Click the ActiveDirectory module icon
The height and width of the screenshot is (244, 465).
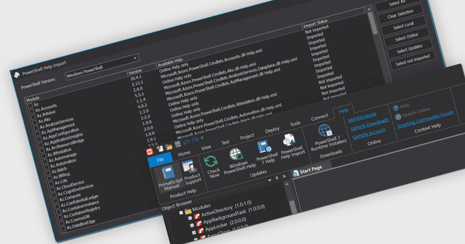(x=197, y=216)
